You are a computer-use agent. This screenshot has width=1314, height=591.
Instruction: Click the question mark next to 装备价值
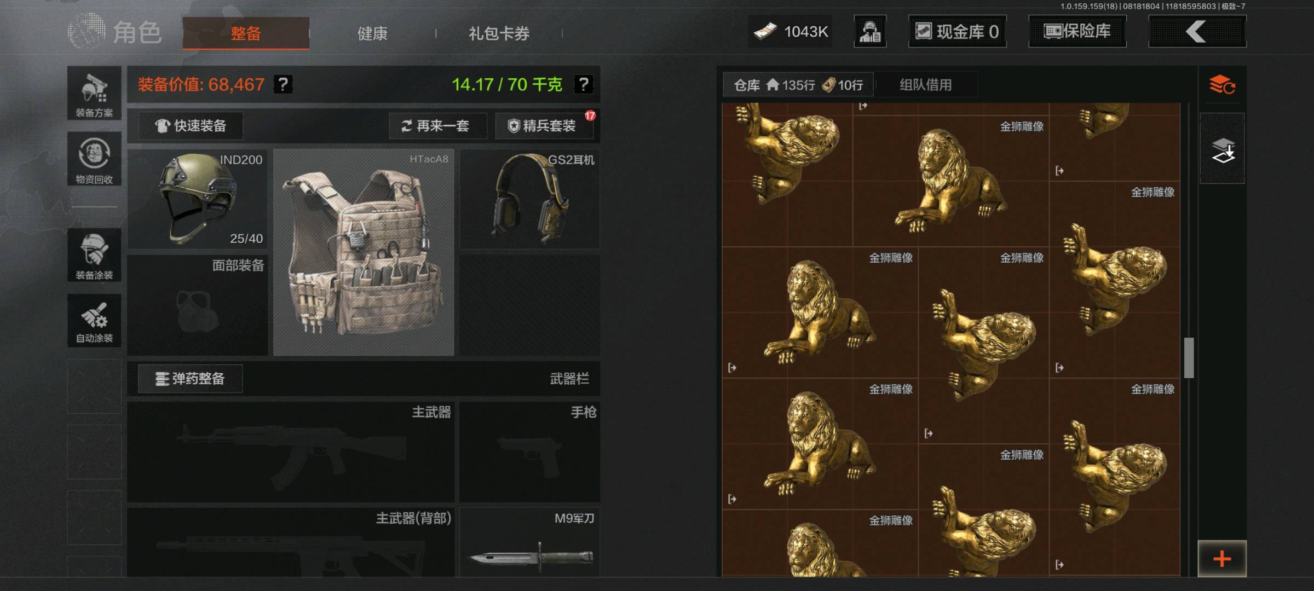pyautogui.click(x=283, y=84)
